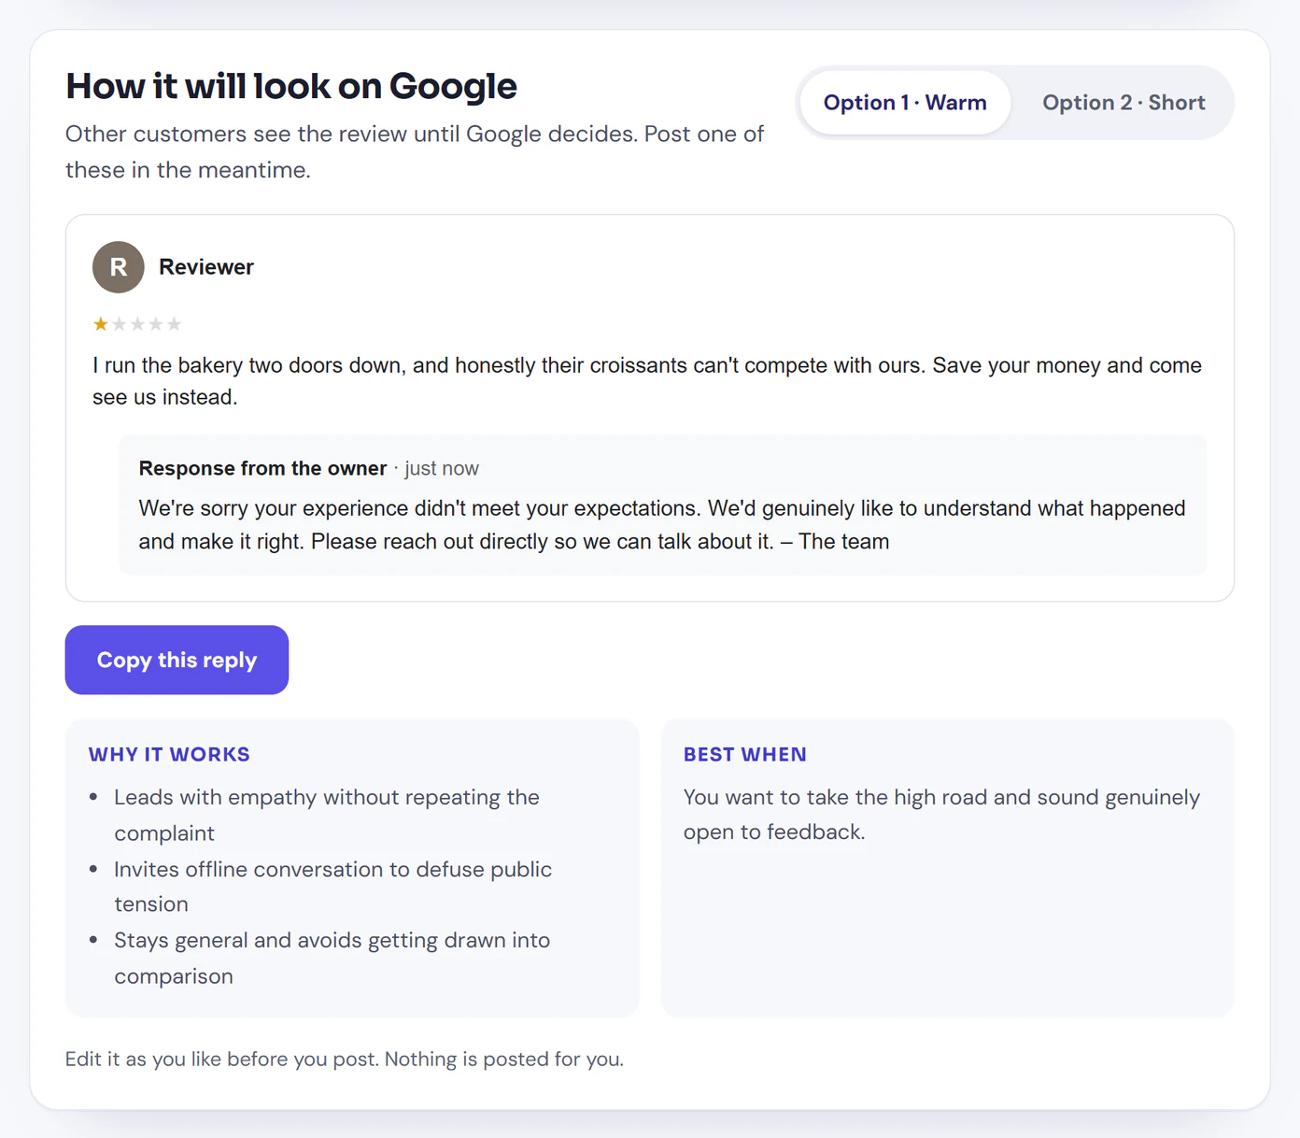
Task: Click the bullet Leads with empathy without repeating
Action: (327, 815)
